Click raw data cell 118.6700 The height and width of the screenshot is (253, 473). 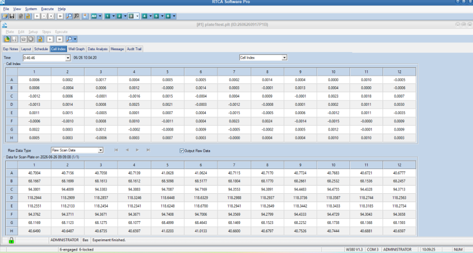click(x=200, y=206)
